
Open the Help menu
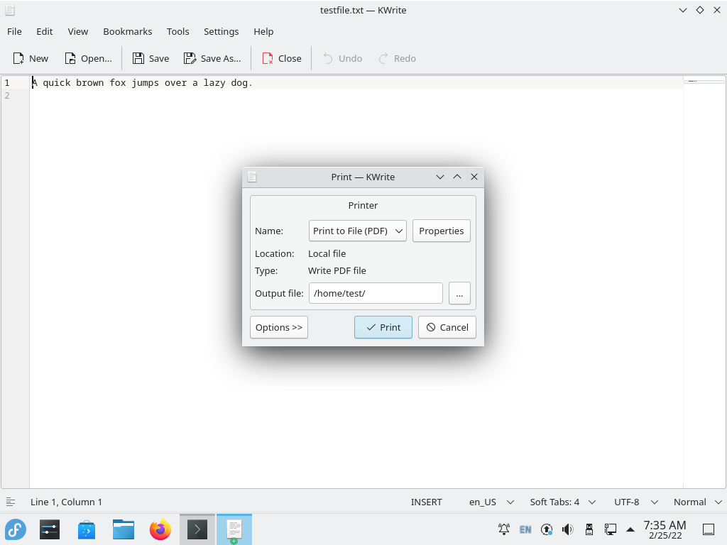tap(263, 31)
